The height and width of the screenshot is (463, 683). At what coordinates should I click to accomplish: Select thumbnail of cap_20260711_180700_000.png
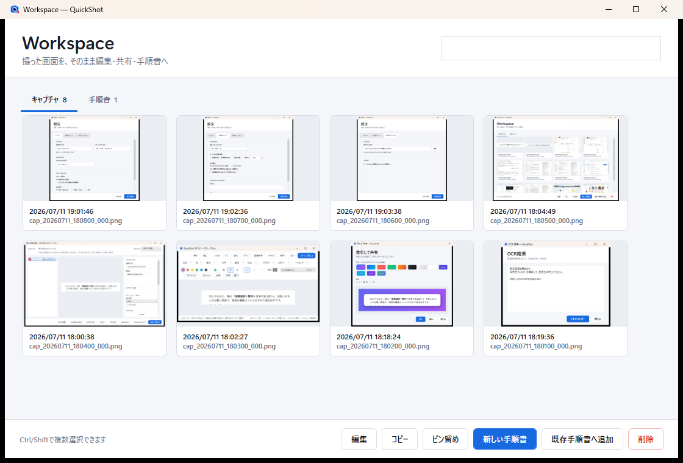(248, 158)
